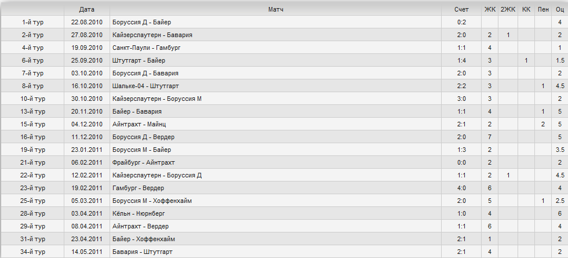Open the Боруссия Д - Байер match
The width and height of the screenshot is (568, 258).
[141, 23]
